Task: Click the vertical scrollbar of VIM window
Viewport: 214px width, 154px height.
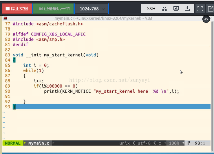Action: point(212,86)
